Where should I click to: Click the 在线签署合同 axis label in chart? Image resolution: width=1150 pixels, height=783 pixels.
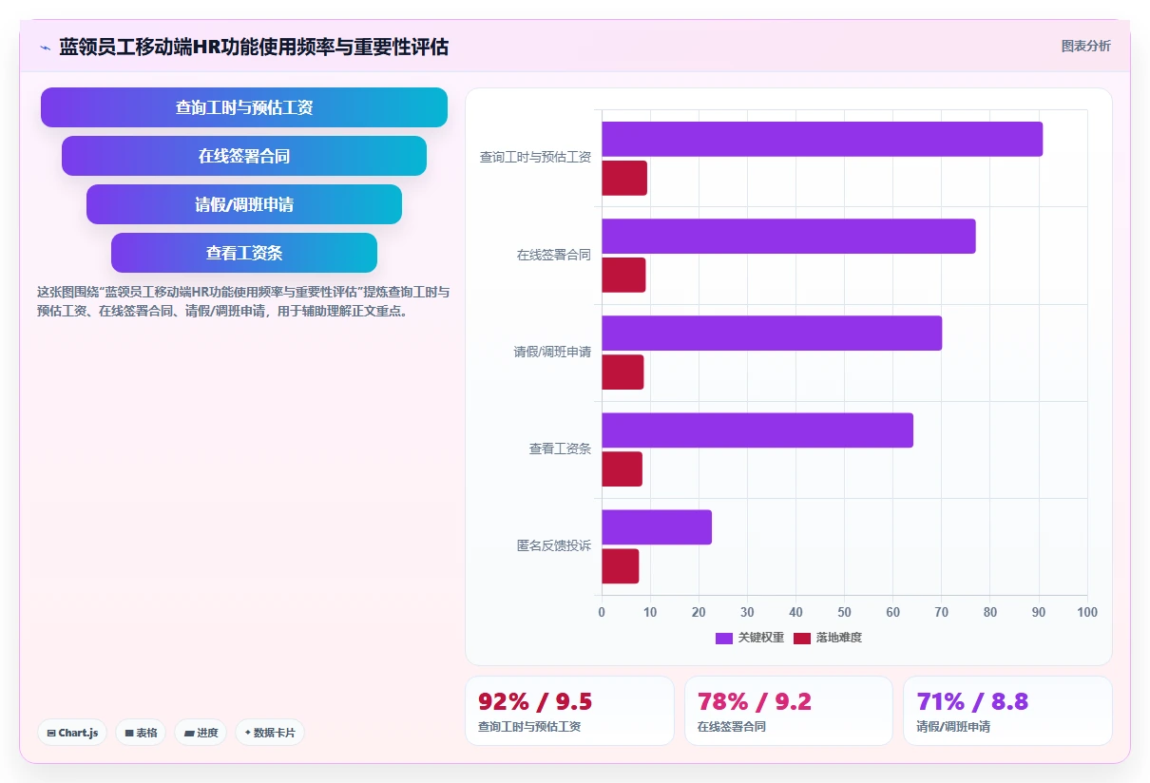(x=554, y=255)
